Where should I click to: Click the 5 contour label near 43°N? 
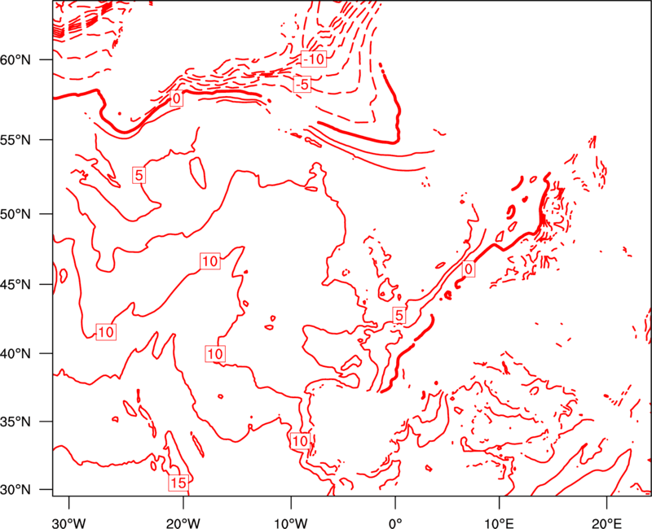399,316
